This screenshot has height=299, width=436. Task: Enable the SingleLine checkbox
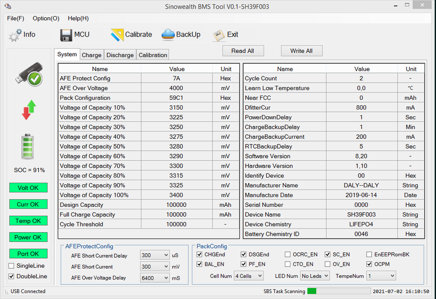[x=11, y=266]
